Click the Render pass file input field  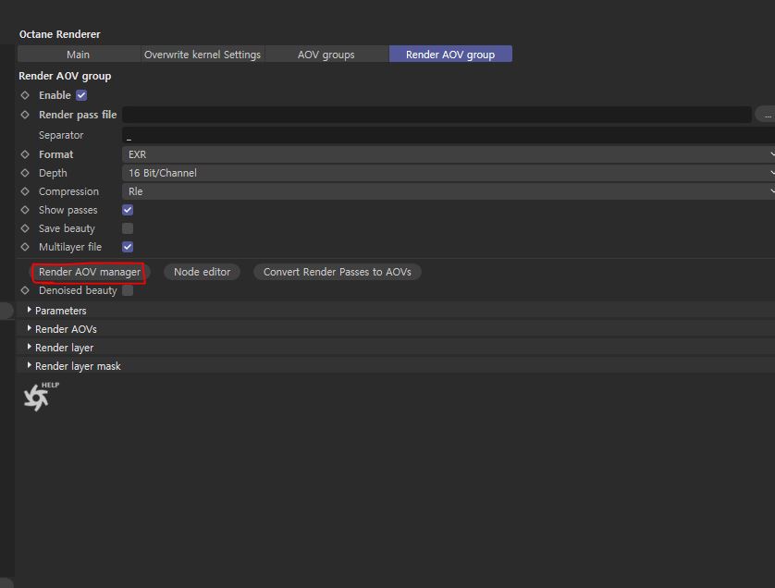point(437,115)
